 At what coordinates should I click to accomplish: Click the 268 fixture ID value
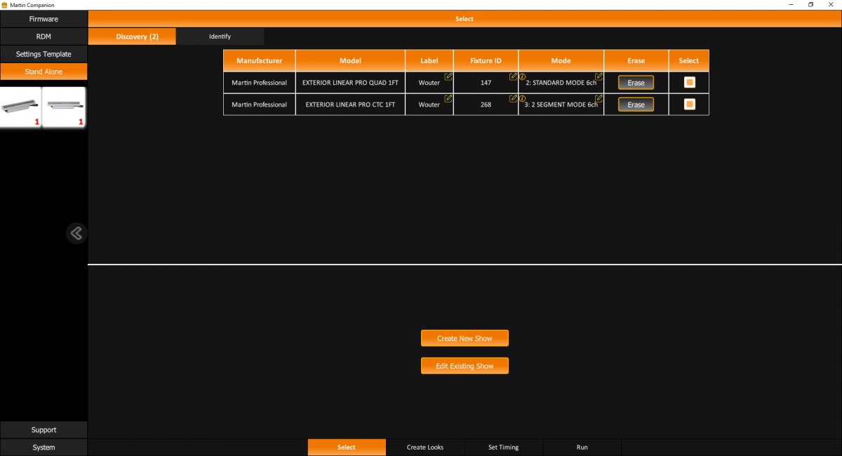[x=486, y=105]
